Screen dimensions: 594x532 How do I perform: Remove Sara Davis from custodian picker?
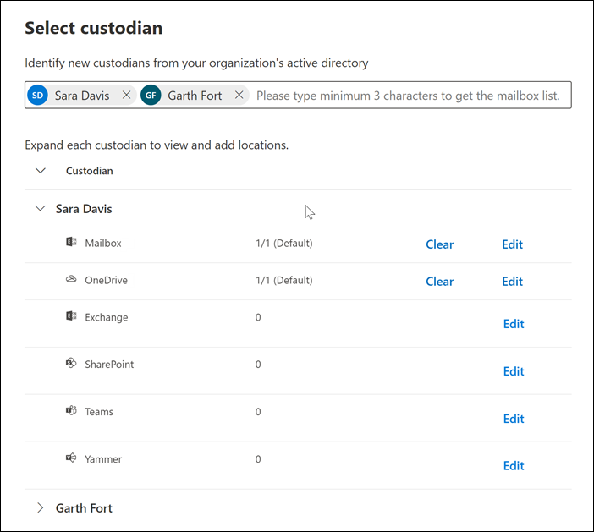pos(126,96)
